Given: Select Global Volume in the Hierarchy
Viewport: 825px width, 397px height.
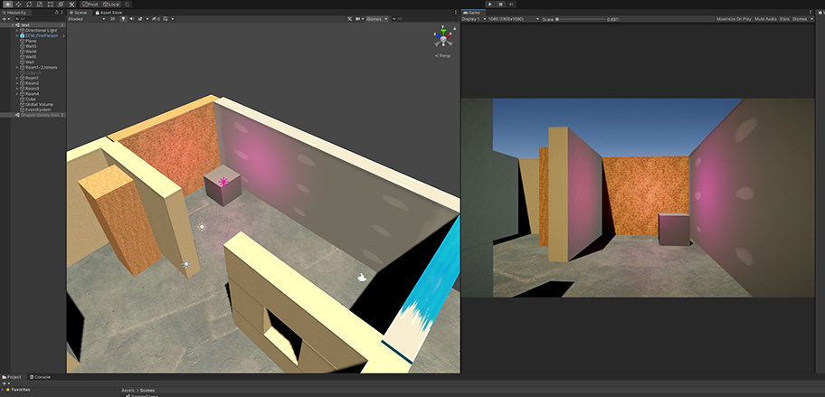Looking at the screenshot, I should tap(40, 104).
